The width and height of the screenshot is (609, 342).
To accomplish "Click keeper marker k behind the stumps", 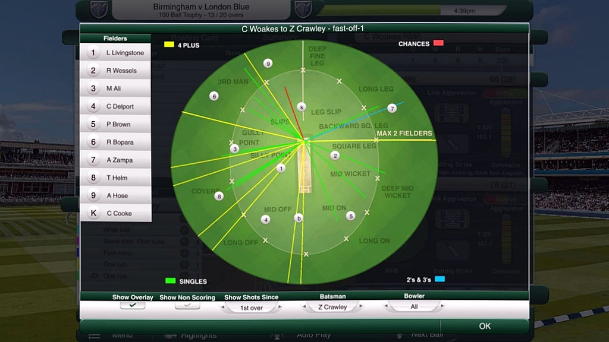I will coord(302,107).
